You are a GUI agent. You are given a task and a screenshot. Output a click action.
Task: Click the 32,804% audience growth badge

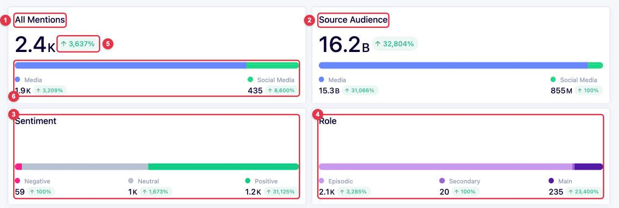tap(395, 44)
